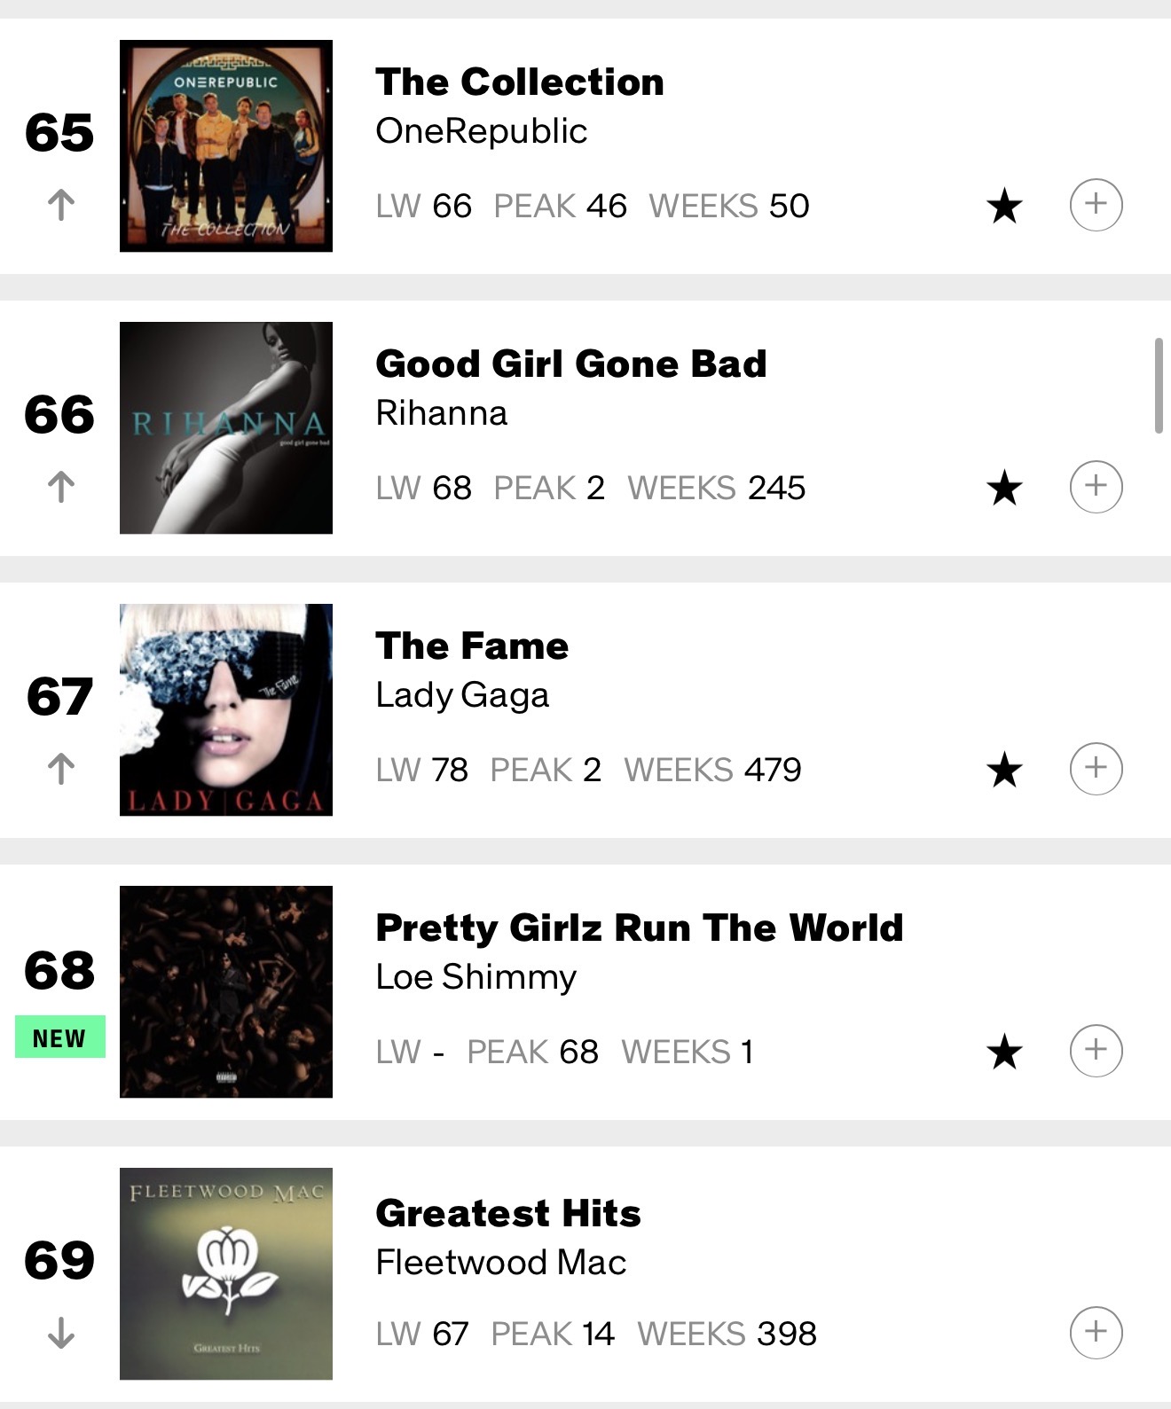Click the green NEW badge

60,1037
